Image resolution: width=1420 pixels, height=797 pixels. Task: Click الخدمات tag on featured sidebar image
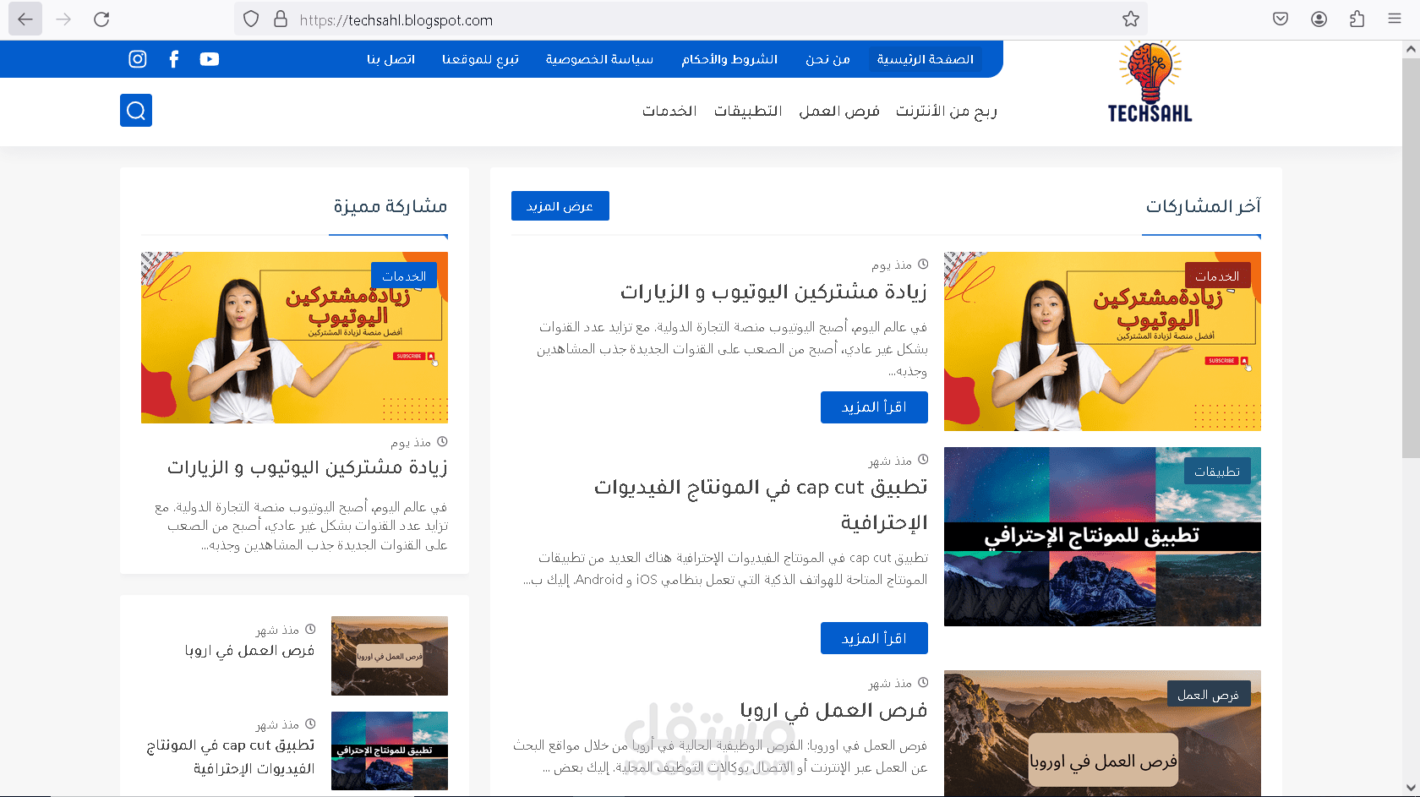(404, 276)
